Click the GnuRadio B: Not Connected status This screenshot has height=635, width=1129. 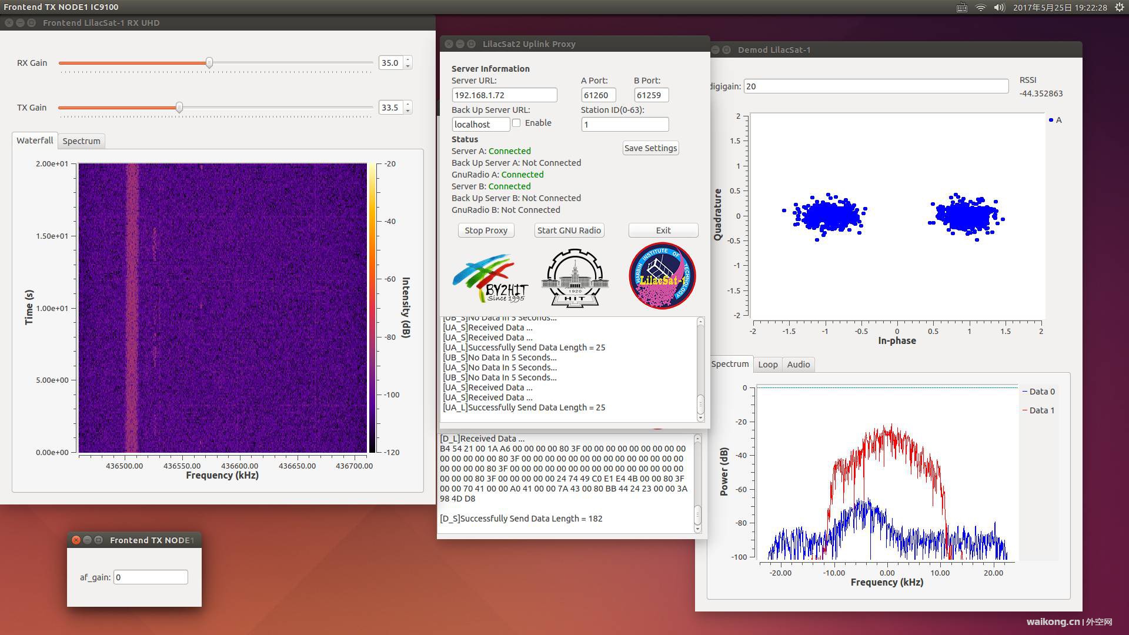tap(506, 210)
